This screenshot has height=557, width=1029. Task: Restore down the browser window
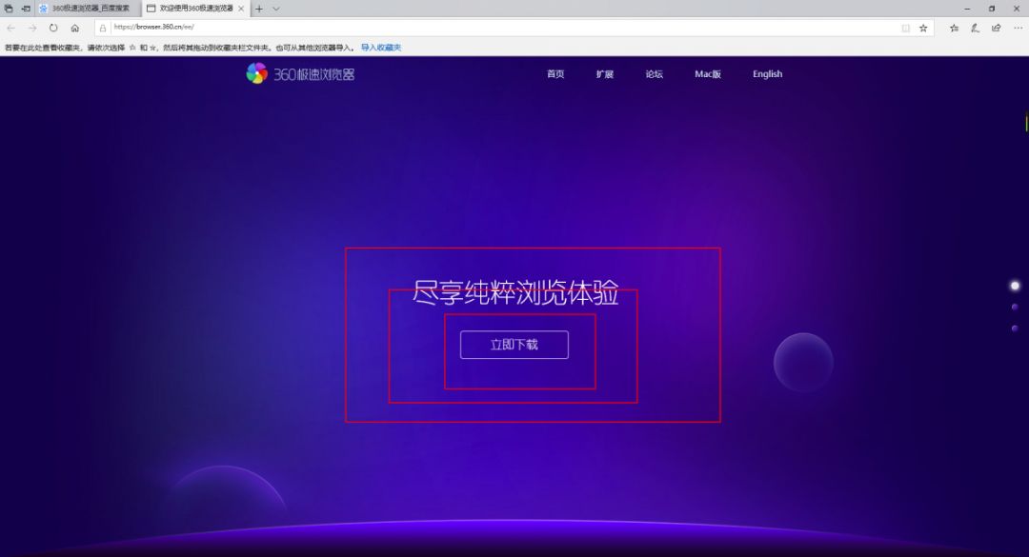point(992,9)
